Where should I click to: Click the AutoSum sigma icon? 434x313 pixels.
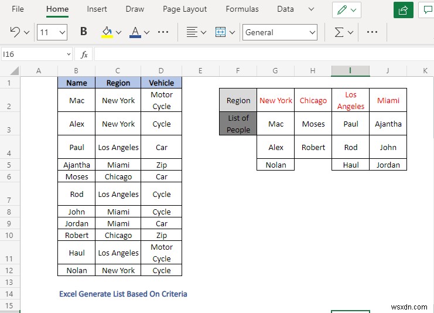339,32
